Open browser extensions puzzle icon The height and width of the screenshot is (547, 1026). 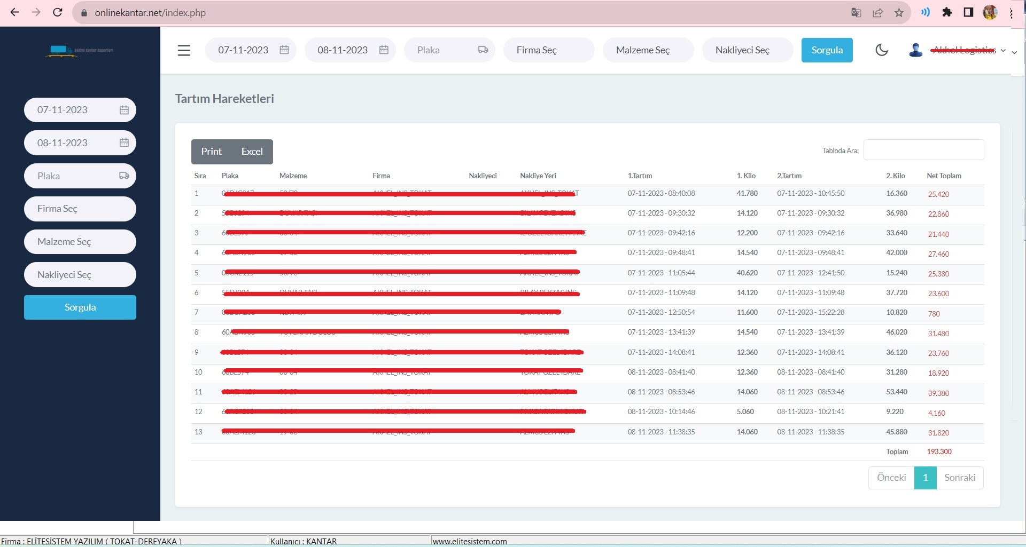coord(947,12)
